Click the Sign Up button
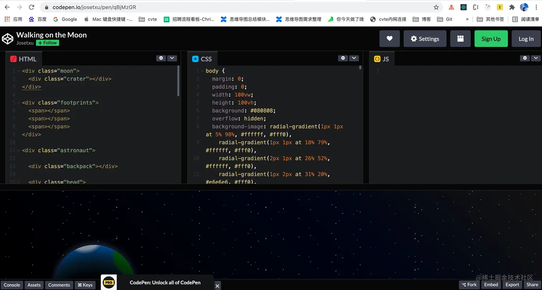Screen dimensions: 542x290 click(x=491, y=39)
